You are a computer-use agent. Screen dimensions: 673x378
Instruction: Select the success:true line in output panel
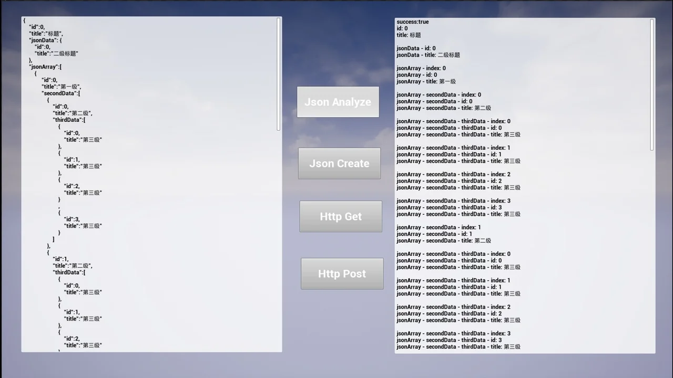pos(412,22)
